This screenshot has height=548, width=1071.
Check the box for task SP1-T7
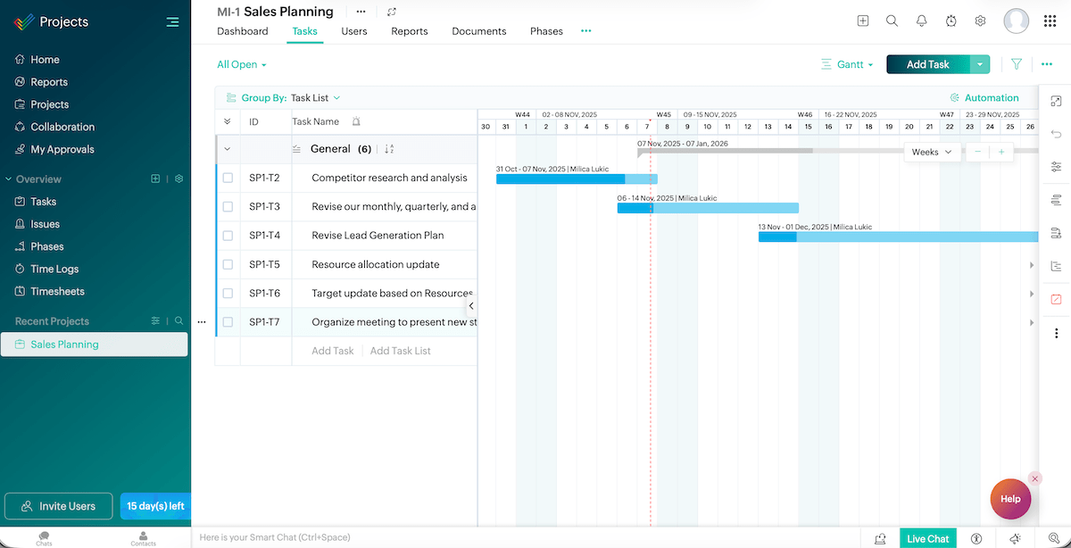pos(227,321)
